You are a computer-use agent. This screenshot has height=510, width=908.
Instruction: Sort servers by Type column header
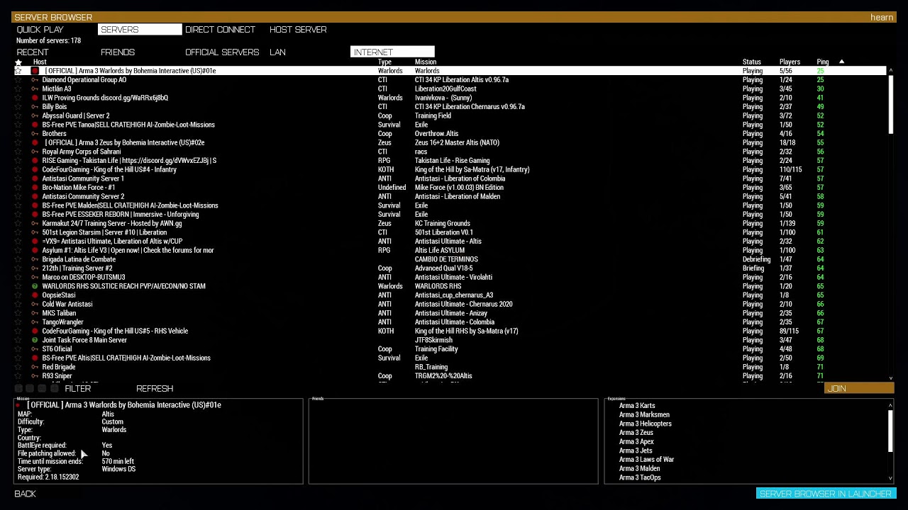tap(384, 62)
